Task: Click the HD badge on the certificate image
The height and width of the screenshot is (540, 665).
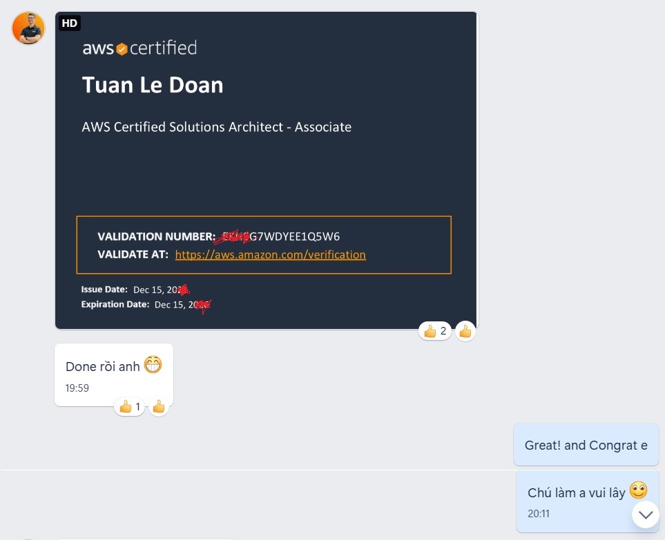Action: pos(70,23)
